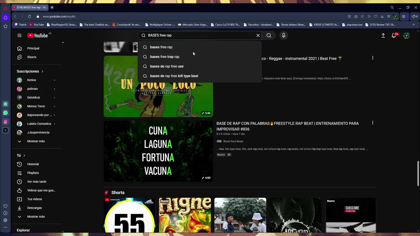Click the YouTube logo
The height and width of the screenshot is (236, 420).
coord(37,35)
